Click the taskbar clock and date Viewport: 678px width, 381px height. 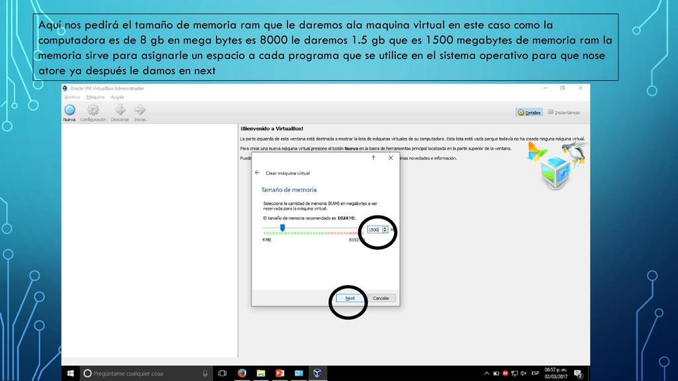click(x=556, y=373)
